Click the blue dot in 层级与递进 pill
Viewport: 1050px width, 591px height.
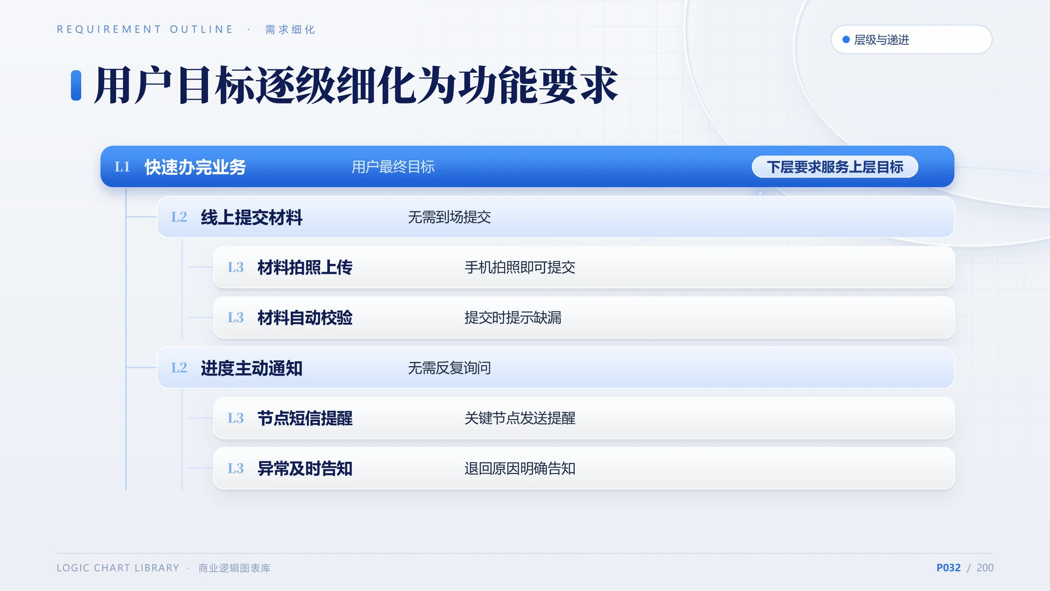point(846,40)
